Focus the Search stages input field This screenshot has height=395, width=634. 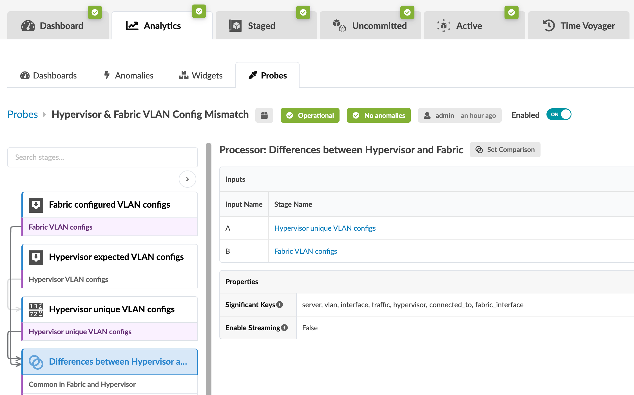102,158
